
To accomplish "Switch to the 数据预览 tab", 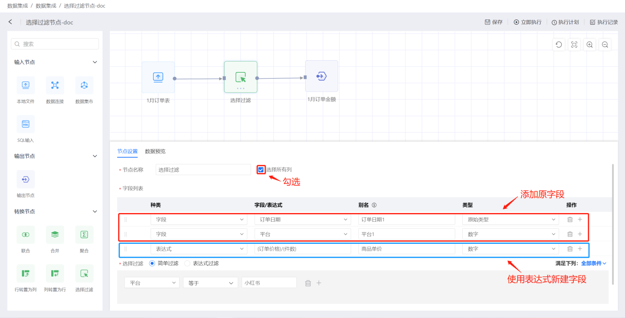I will (155, 151).
